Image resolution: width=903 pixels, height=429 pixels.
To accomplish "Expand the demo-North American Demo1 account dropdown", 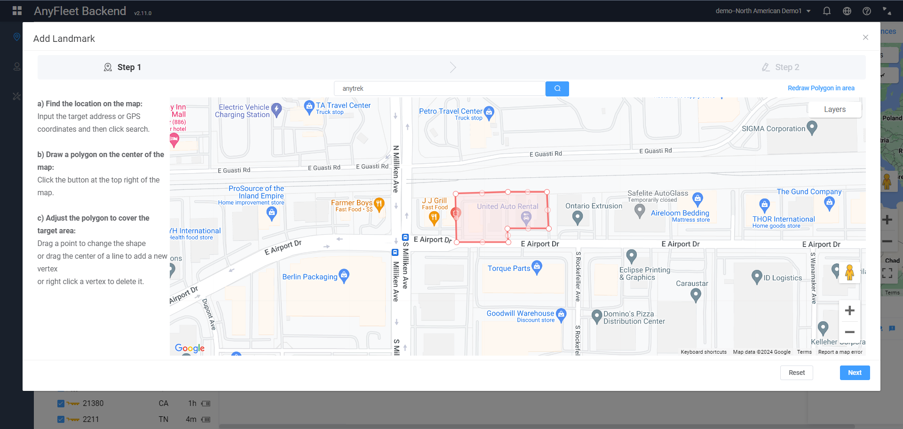I will (763, 11).
